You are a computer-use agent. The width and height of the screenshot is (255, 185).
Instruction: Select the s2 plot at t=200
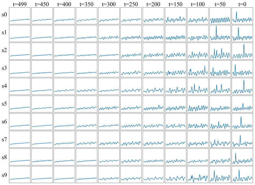pyautogui.click(x=153, y=51)
